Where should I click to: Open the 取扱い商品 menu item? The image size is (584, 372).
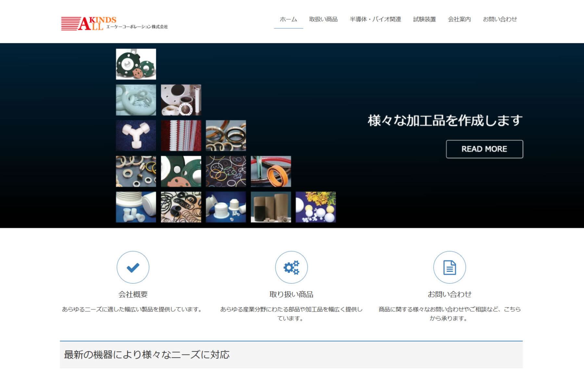click(x=323, y=19)
